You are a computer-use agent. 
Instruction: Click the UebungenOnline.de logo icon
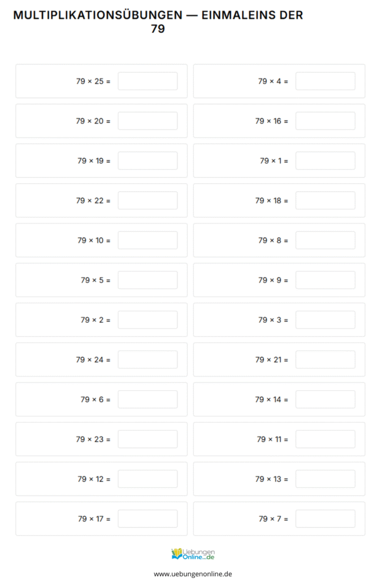point(193,554)
